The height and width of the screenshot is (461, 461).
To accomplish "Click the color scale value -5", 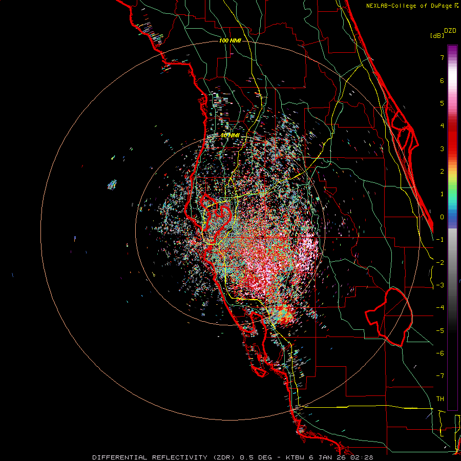I will (x=440, y=331).
